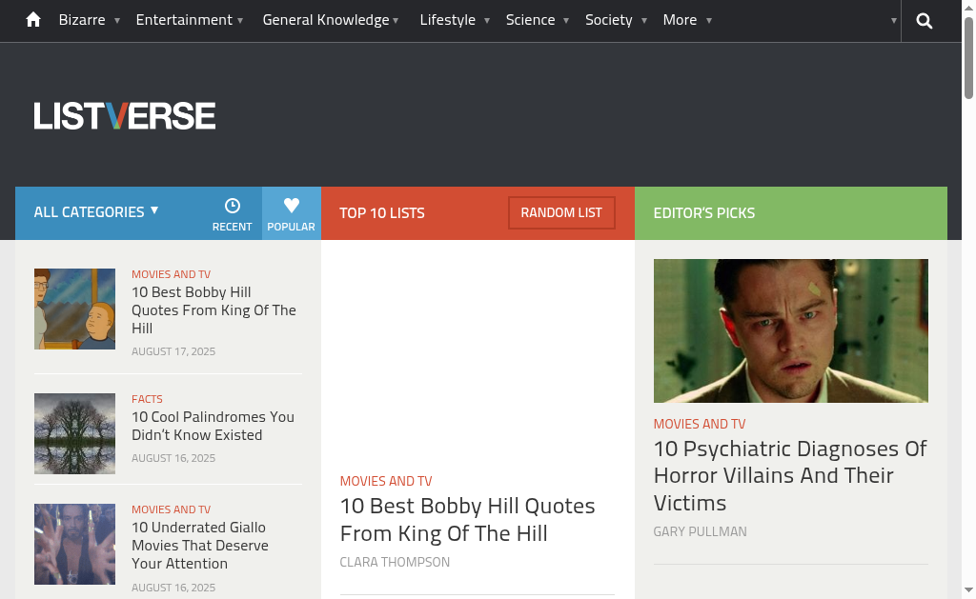Click the Facts category label
Screen dimensions: 976x599
click(x=147, y=399)
